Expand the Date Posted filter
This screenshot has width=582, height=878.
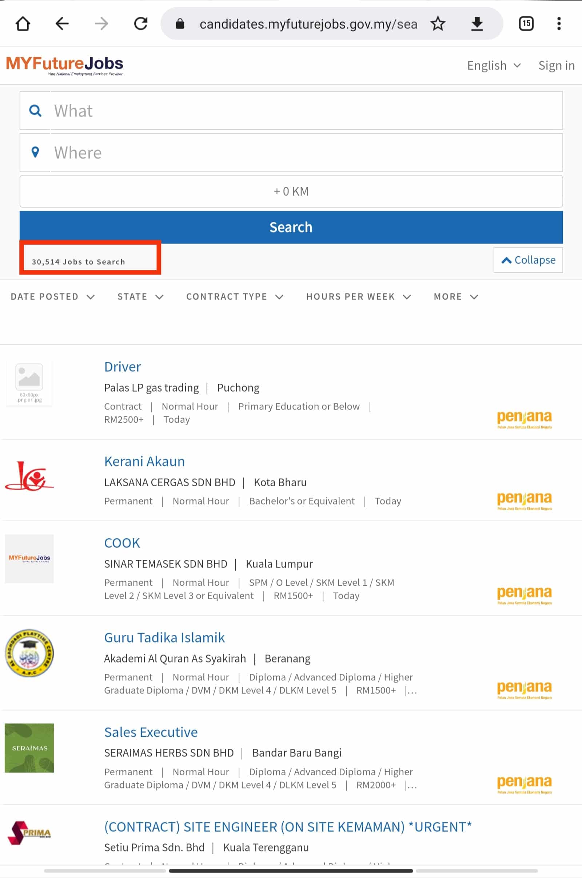(x=53, y=296)
